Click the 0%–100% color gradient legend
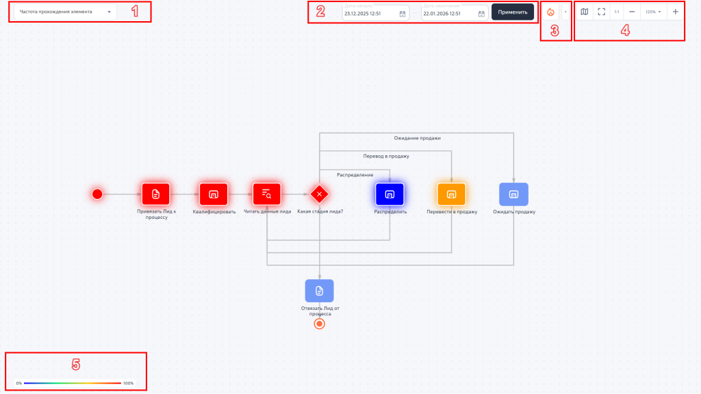The width and height of the screenshot is (701, 394). pyautogui.click(x=74, y=383)
